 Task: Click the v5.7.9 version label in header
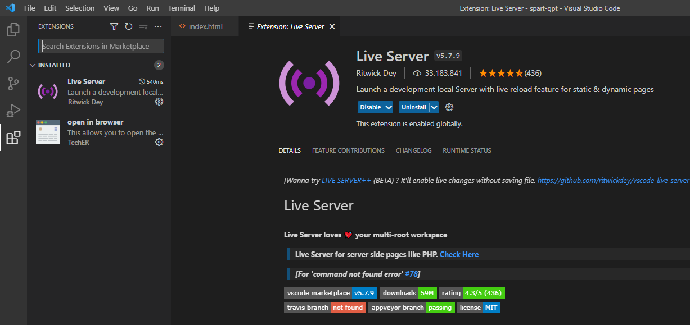pyautogui.click(x=448, y=56)
